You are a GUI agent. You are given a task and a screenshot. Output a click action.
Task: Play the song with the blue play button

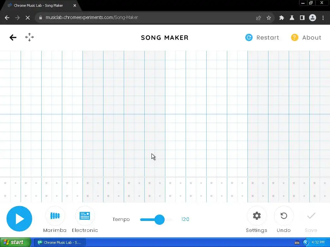pyautogui.click(x=19, y=219)
